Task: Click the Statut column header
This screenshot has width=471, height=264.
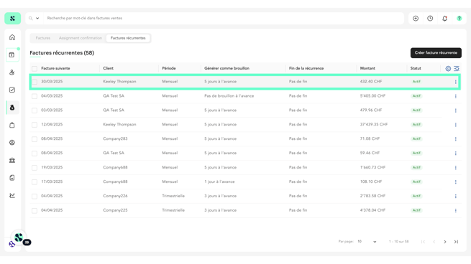Action: (416, 68)
